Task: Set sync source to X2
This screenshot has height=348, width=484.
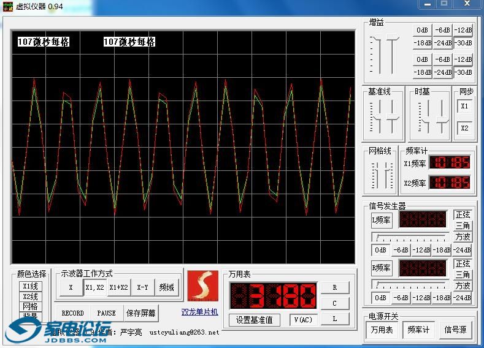Action: tap(464, 128)
